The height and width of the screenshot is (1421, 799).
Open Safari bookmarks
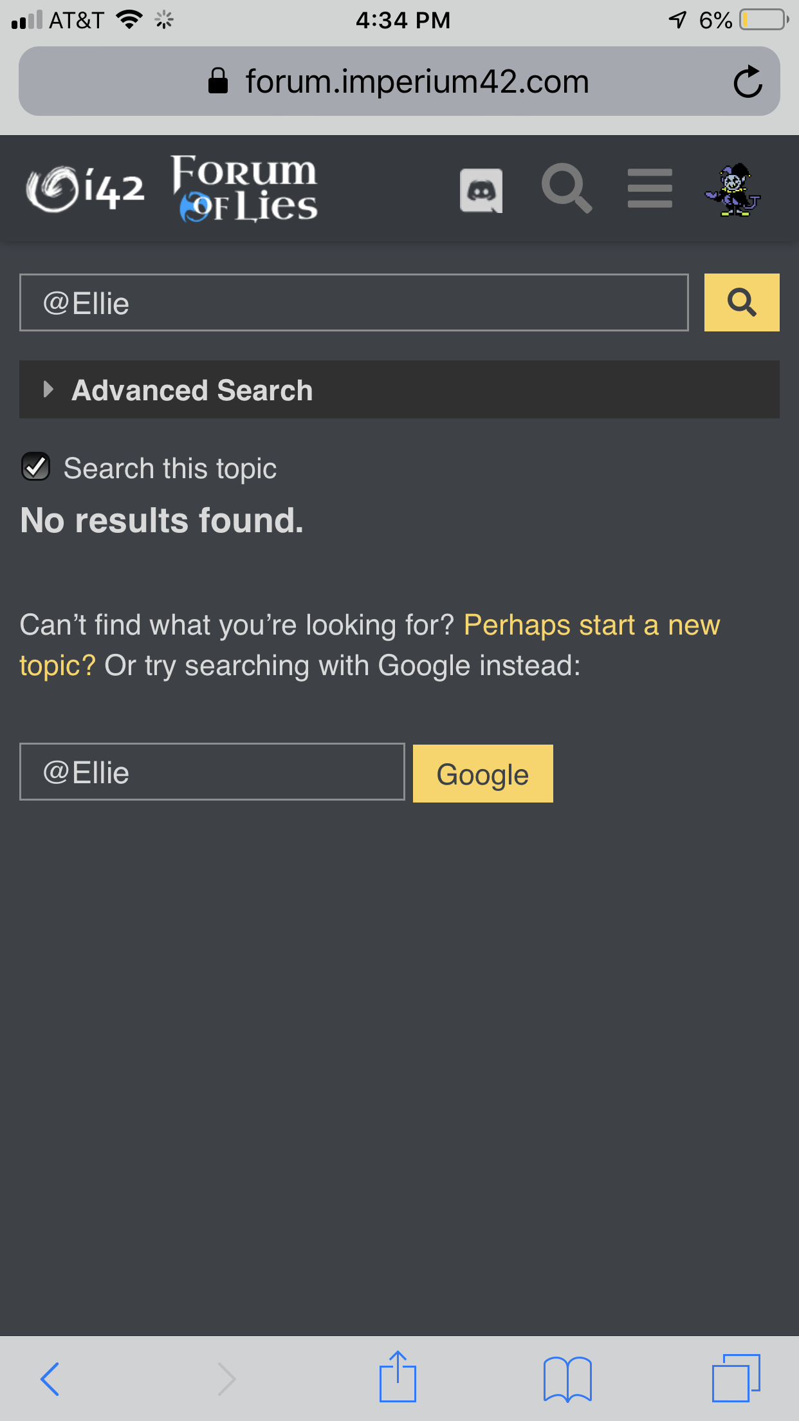[567, 1379]
